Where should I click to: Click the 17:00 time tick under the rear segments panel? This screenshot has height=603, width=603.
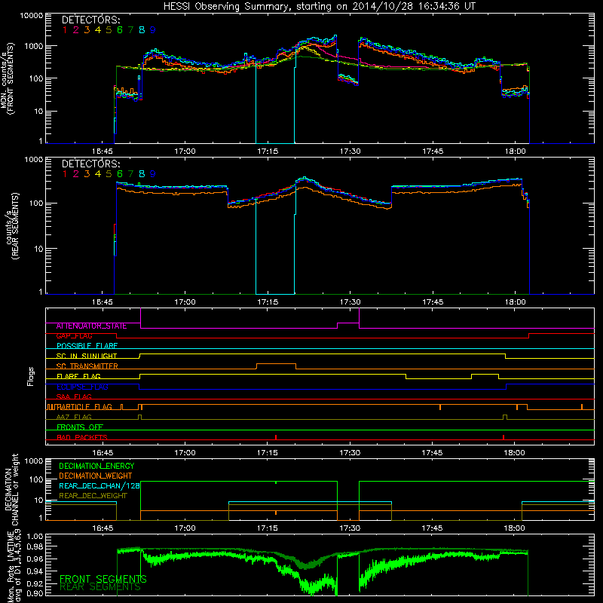click(185, 302)
